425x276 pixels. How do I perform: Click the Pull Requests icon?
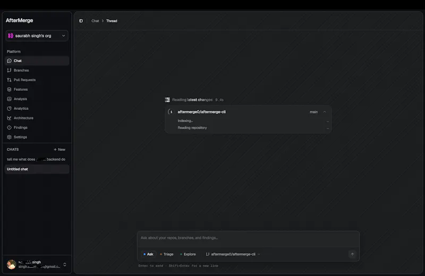(9, 80)
